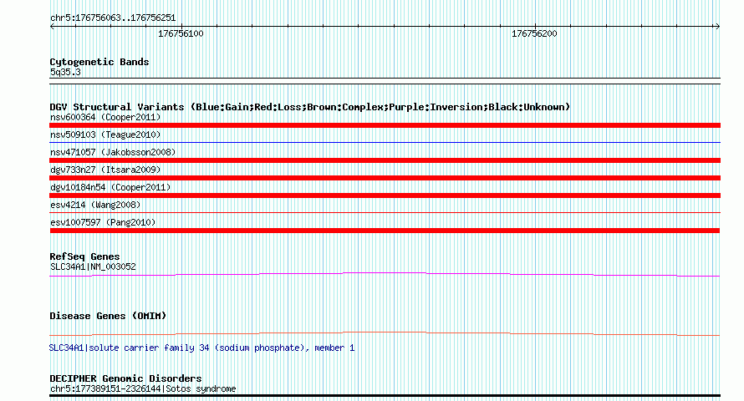
Task: Click the chr5:176756063..176756251 region label
Action: [x=113, y=18]
